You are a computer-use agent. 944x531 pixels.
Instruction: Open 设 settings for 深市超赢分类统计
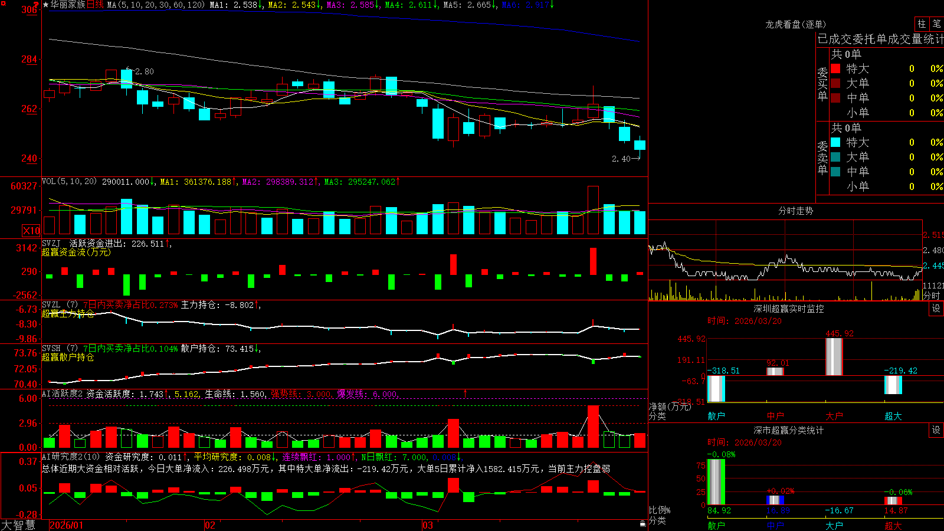click(x=936, y=430)
